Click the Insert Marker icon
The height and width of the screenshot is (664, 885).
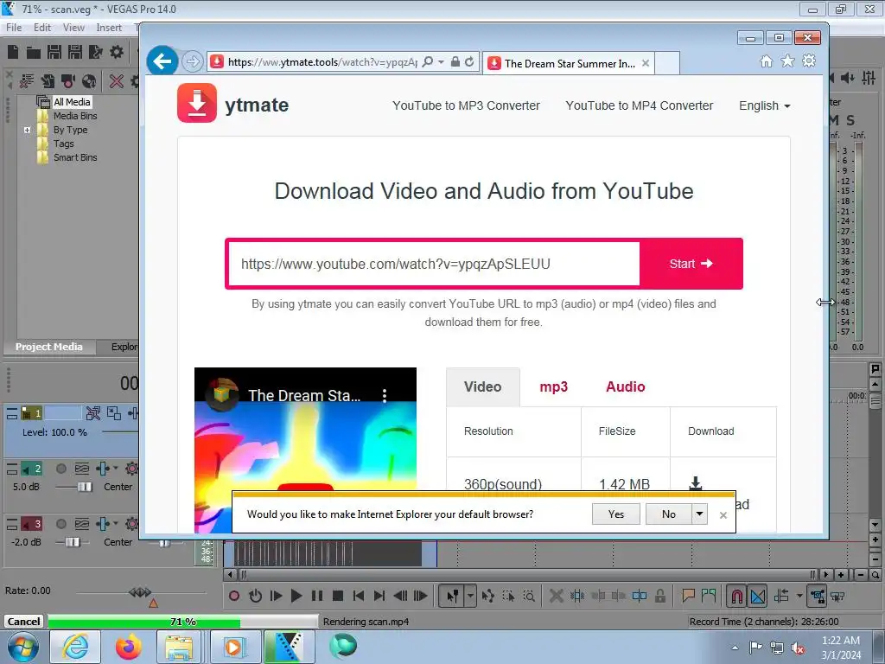pyautogui.click(x=688, y=596)
